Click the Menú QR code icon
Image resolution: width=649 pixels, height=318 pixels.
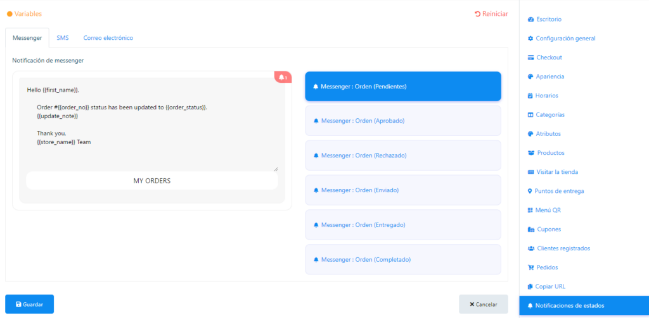click(x=530, y=211)
